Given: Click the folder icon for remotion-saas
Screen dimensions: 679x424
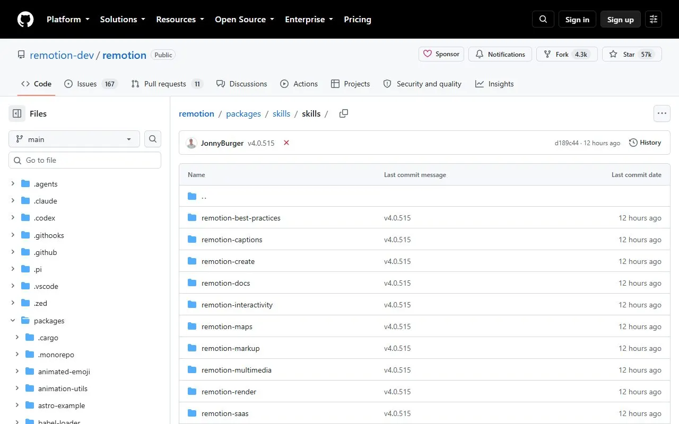Looking at the screenshot, I should coord(192,413).
